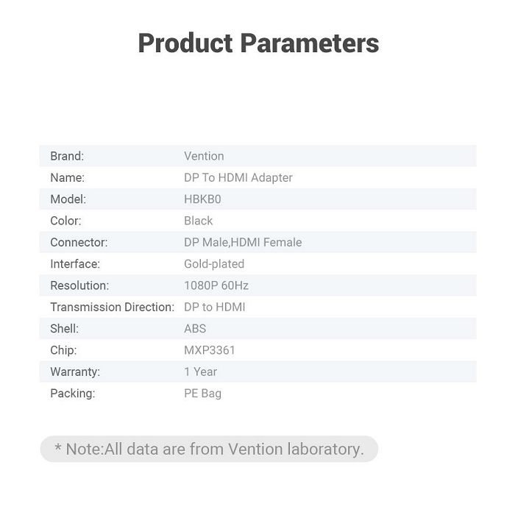Click the Black color value

199,221
